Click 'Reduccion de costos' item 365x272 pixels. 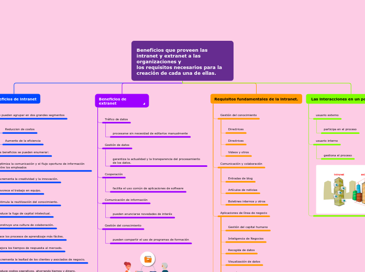(x=19, y=129)
